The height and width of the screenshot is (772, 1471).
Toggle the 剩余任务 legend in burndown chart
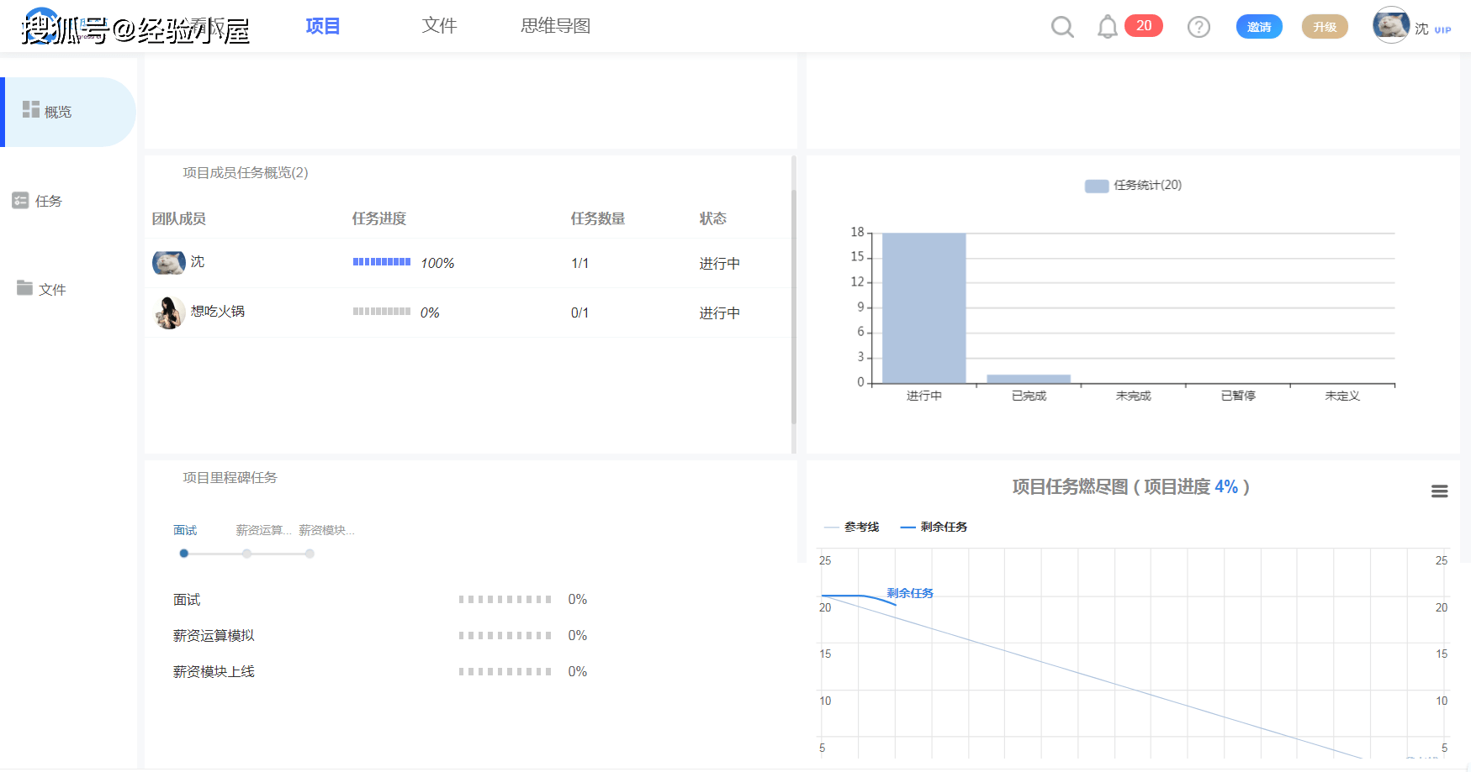point(934,528)
